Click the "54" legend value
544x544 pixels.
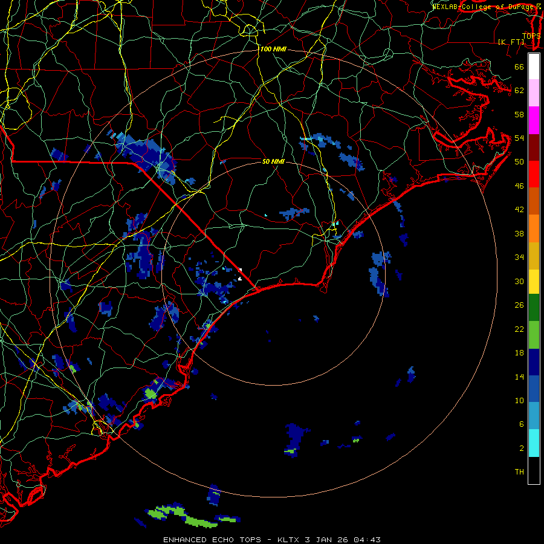coord(519,138)
